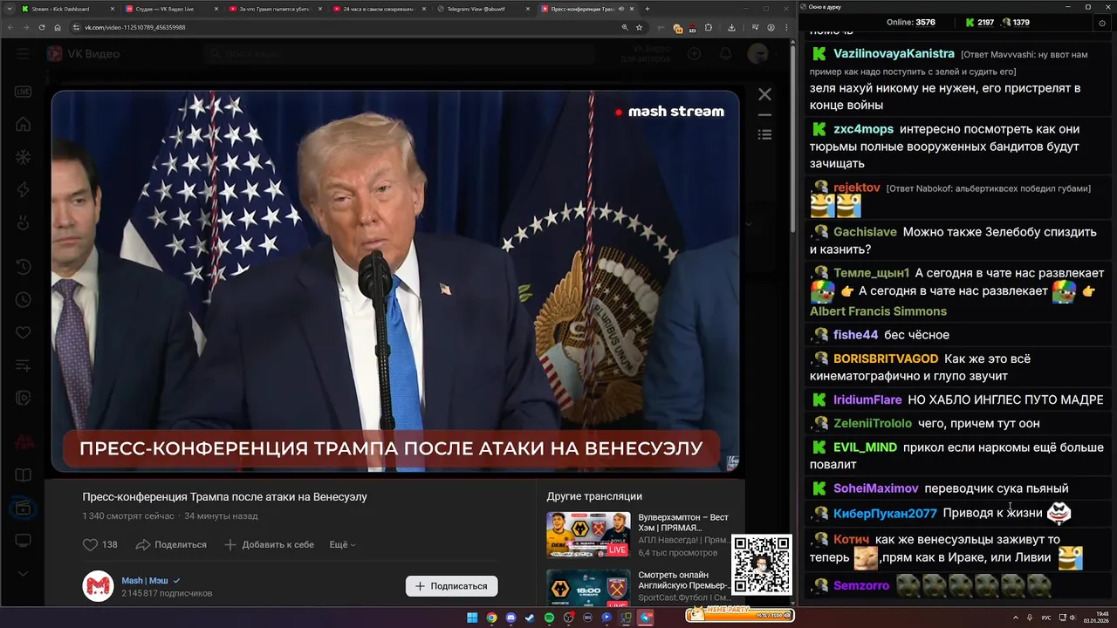
Task: Click username zxc4mops in chat
Action: (863, 129)
